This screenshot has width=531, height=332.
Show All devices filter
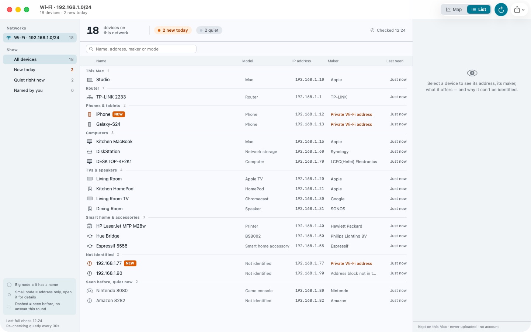(x=40, y=59)
